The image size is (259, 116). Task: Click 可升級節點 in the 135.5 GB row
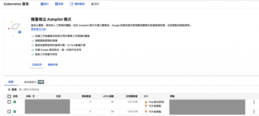(155, 112)
